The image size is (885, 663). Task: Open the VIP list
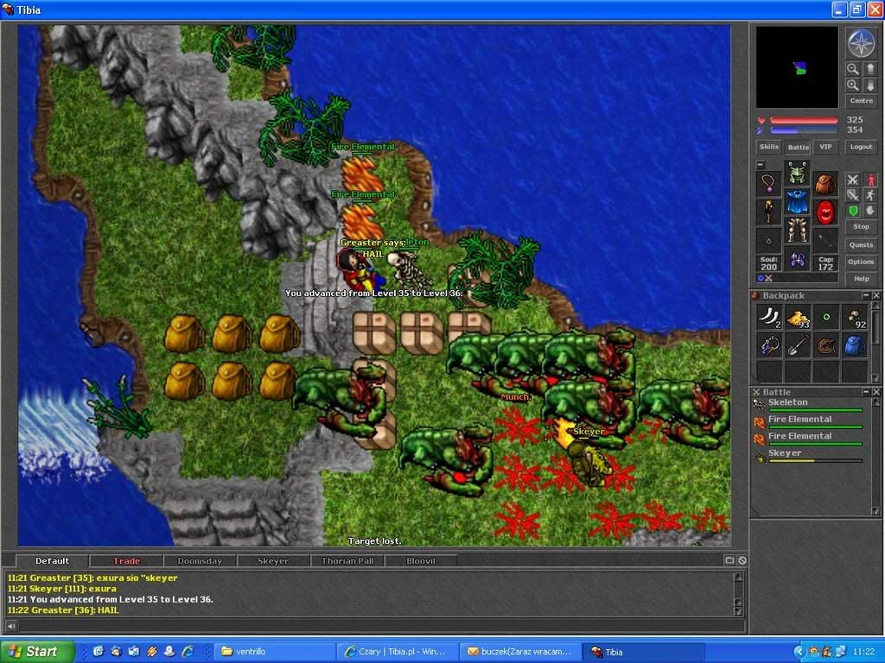(x=825, y=147)
